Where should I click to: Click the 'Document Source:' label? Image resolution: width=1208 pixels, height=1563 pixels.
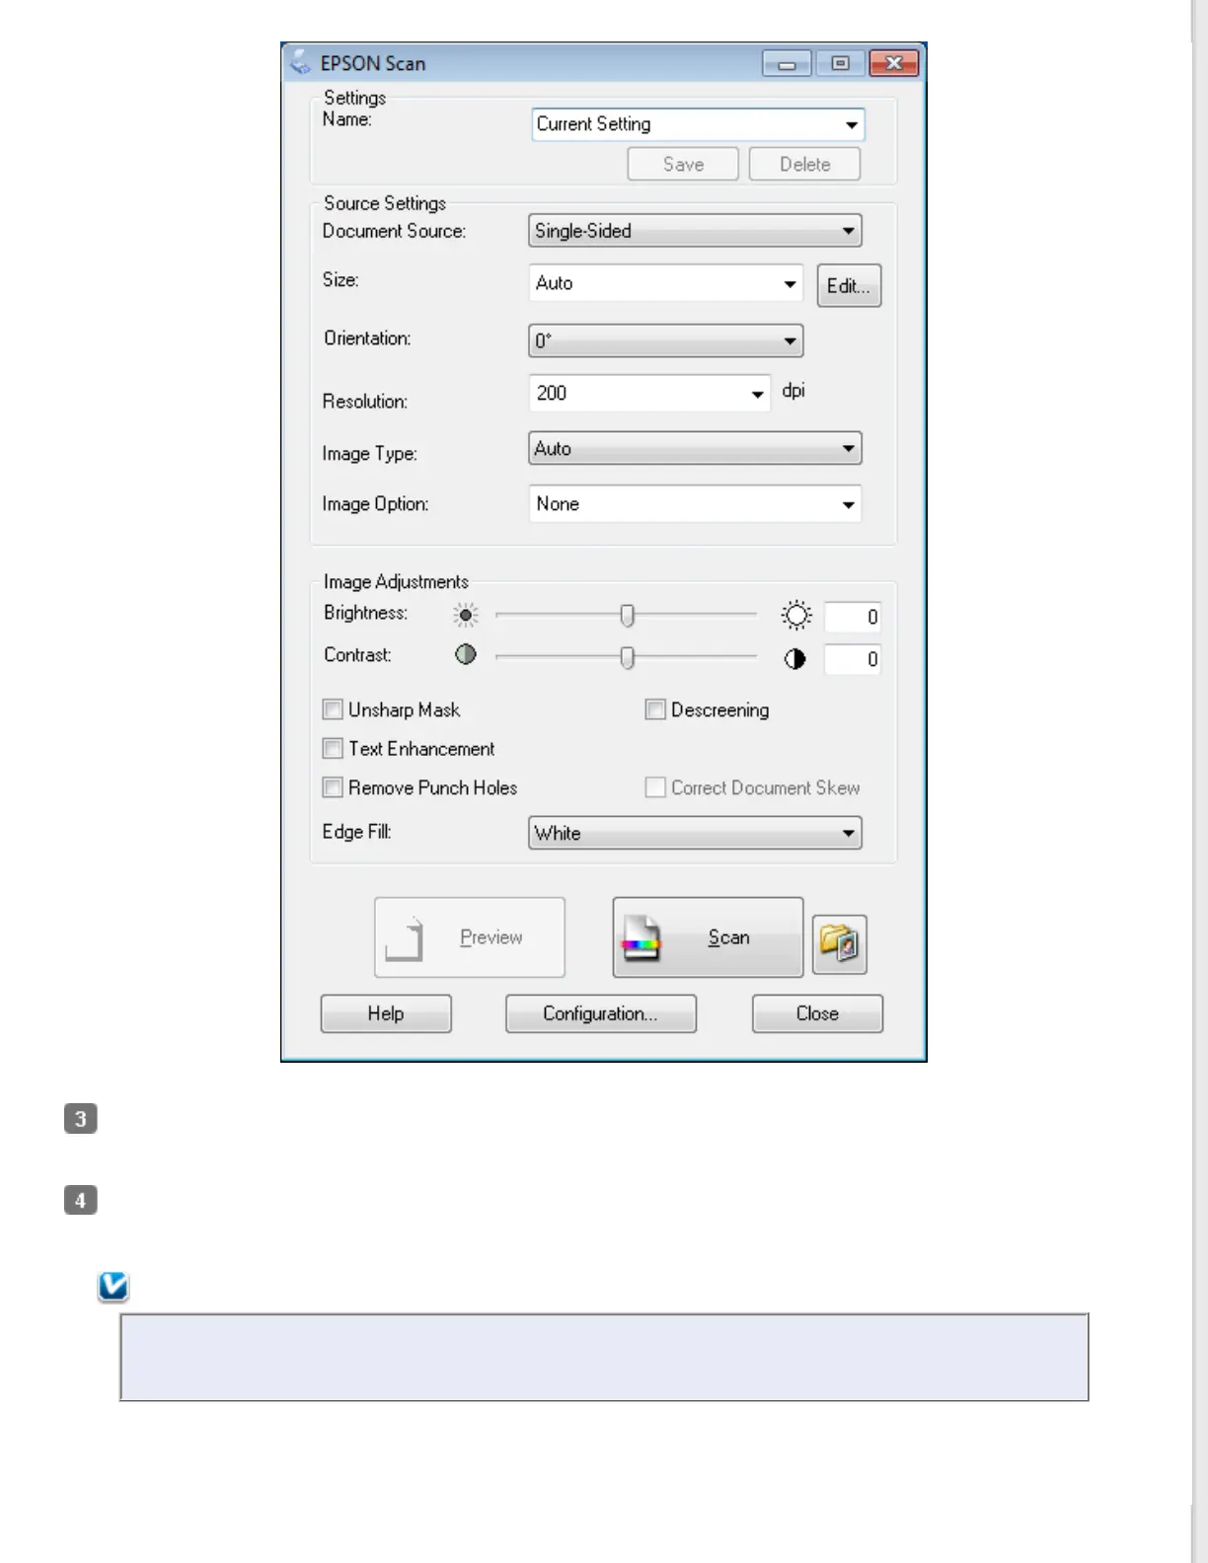coord(394,231)
